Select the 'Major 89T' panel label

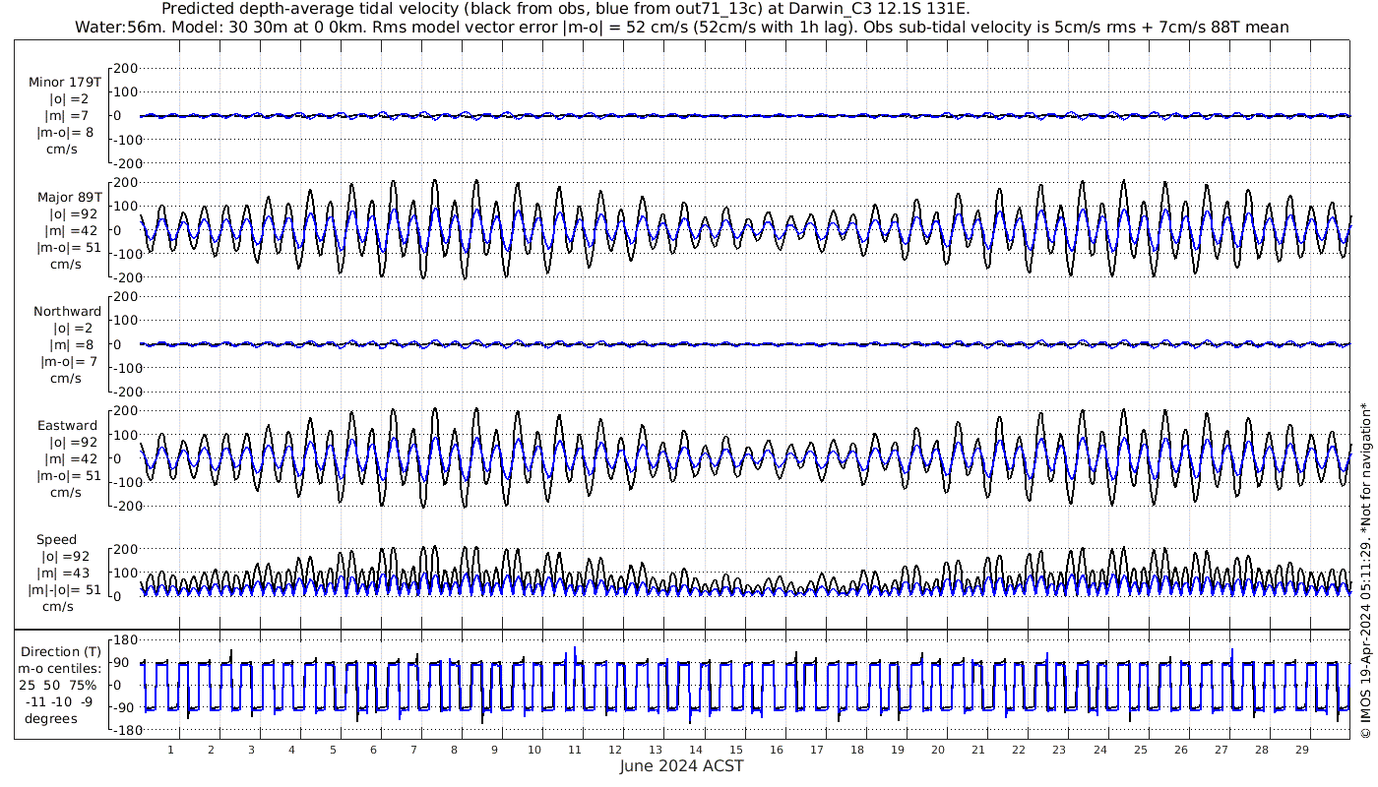click(x=68, y=197)
